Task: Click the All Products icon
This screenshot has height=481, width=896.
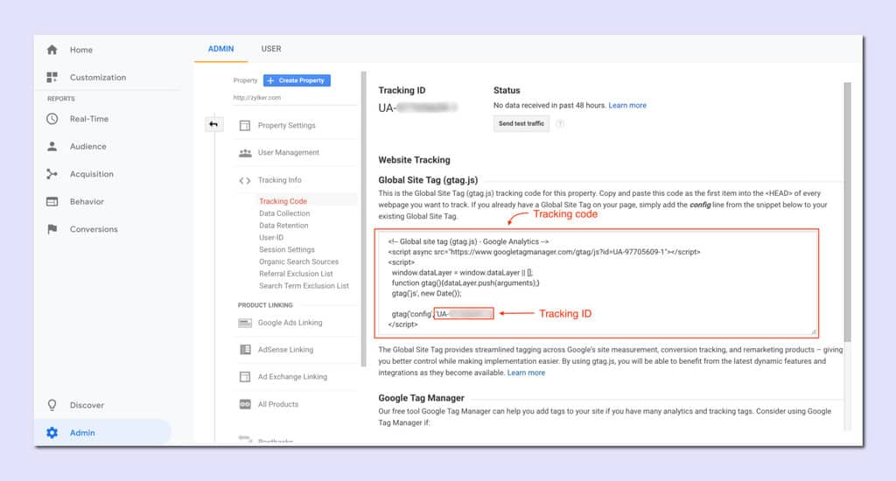Action: [x=245, y=404]
